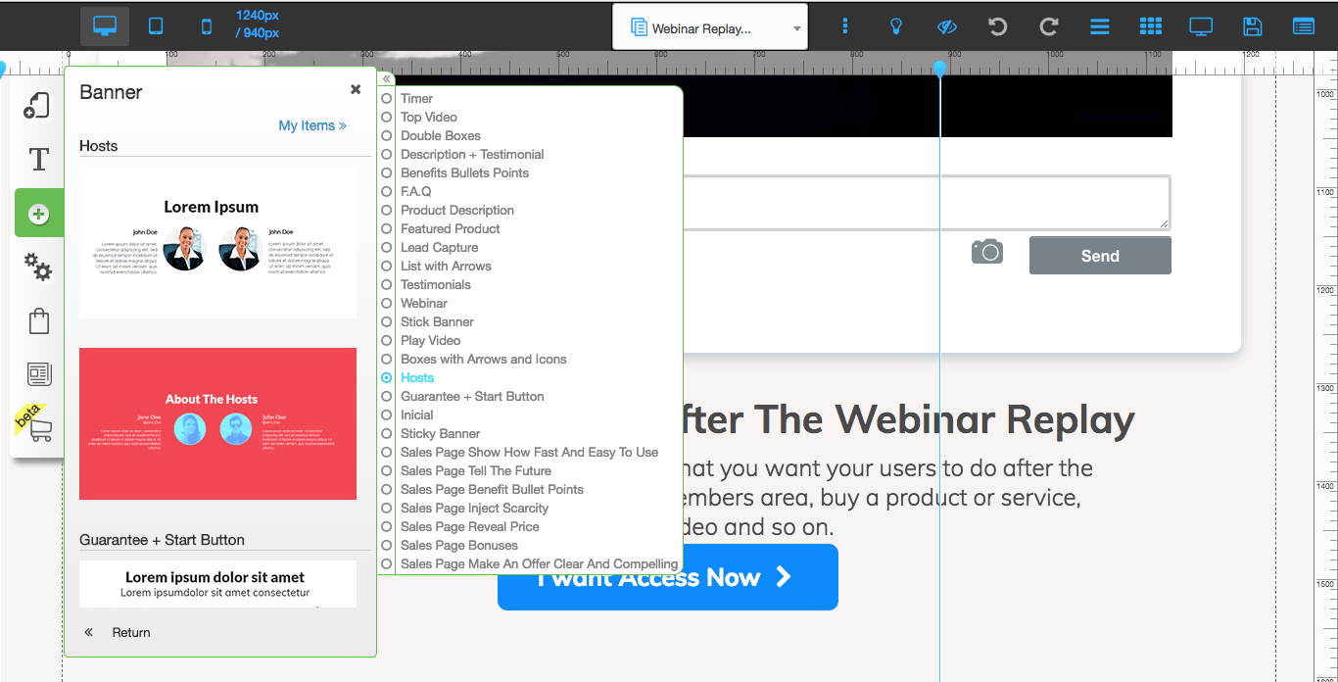1338x682 pixels.
Task: Select the Double Boxes radio option
Action: click(387, 135)
